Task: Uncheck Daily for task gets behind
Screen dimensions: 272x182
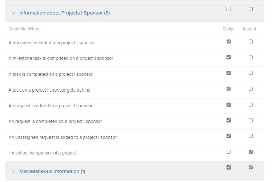Action: (228, 89)
